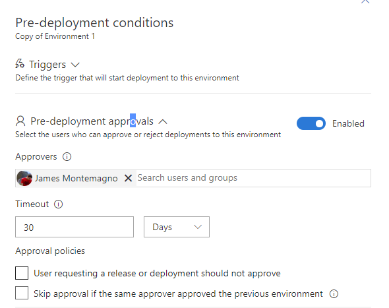Click the Enabled label beside the toggle
Image resolution: width=389 pixels, height=308 pixels.
(x=348, y=123)
